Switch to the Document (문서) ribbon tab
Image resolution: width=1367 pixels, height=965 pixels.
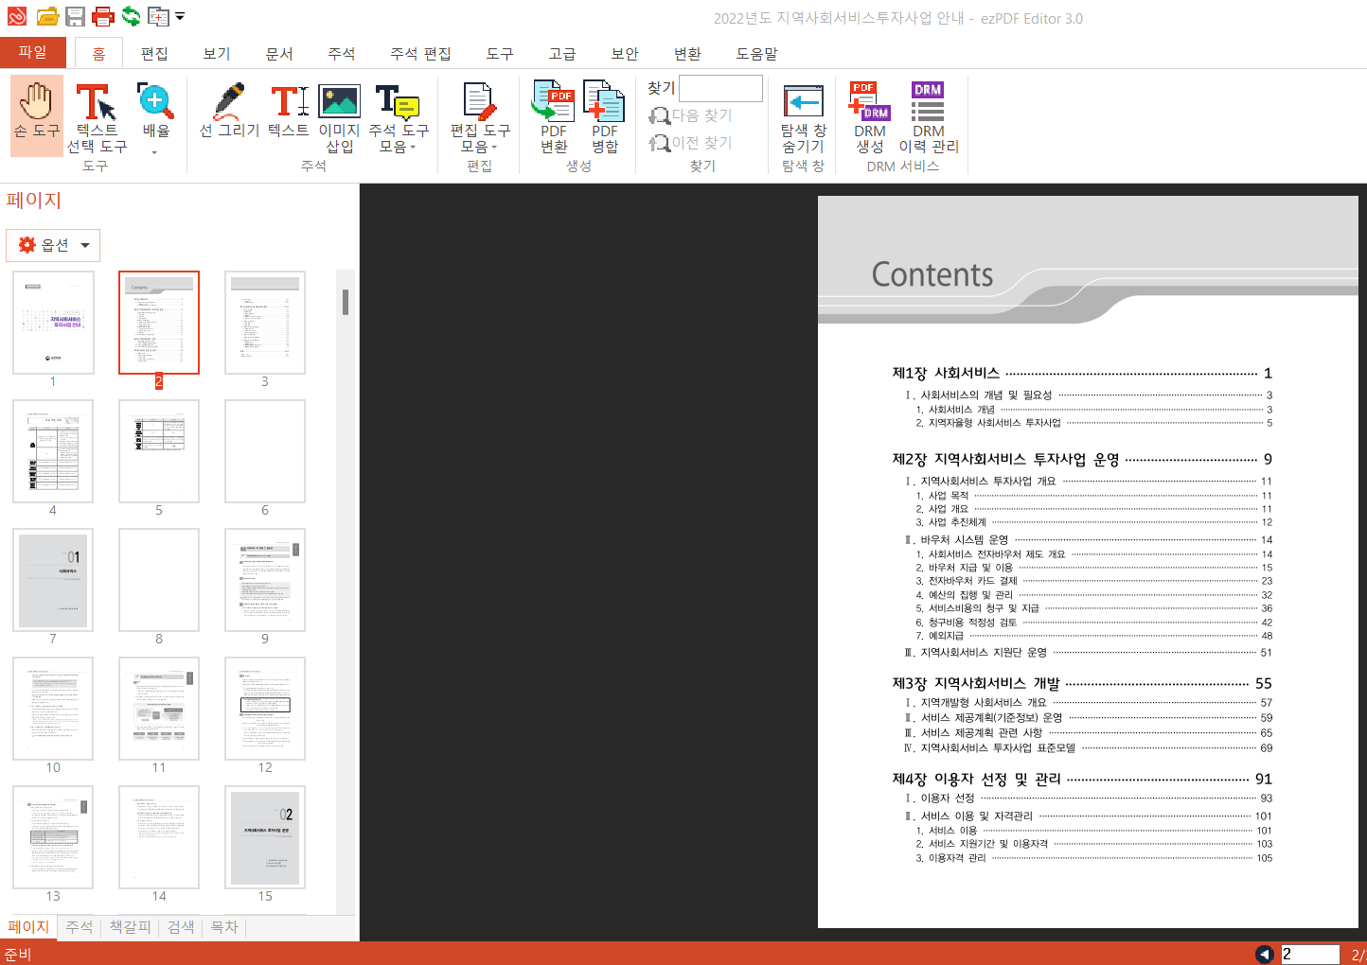279,54
